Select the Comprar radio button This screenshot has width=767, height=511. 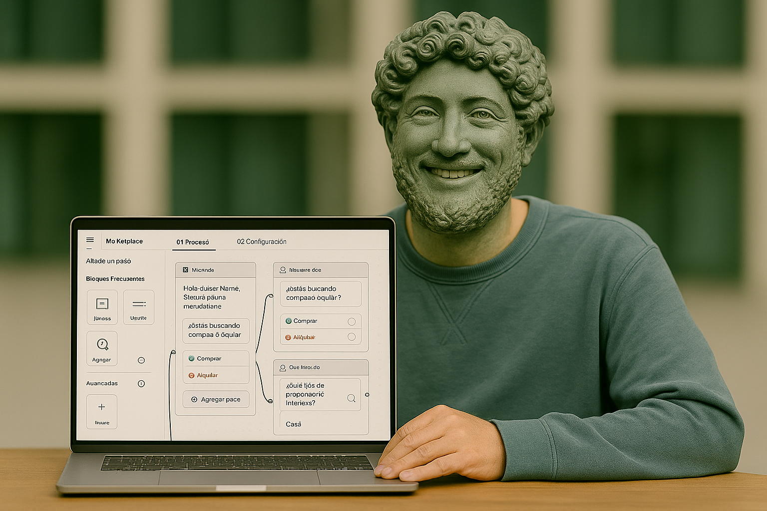352,321
